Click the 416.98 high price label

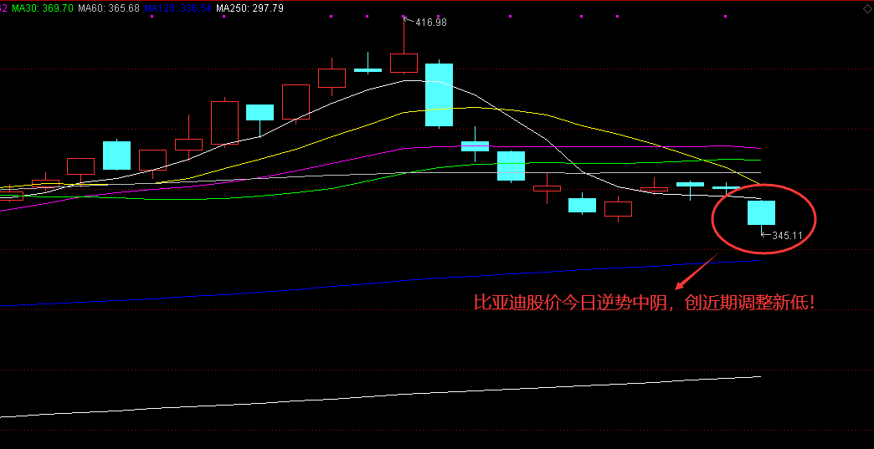coord(430,23)
